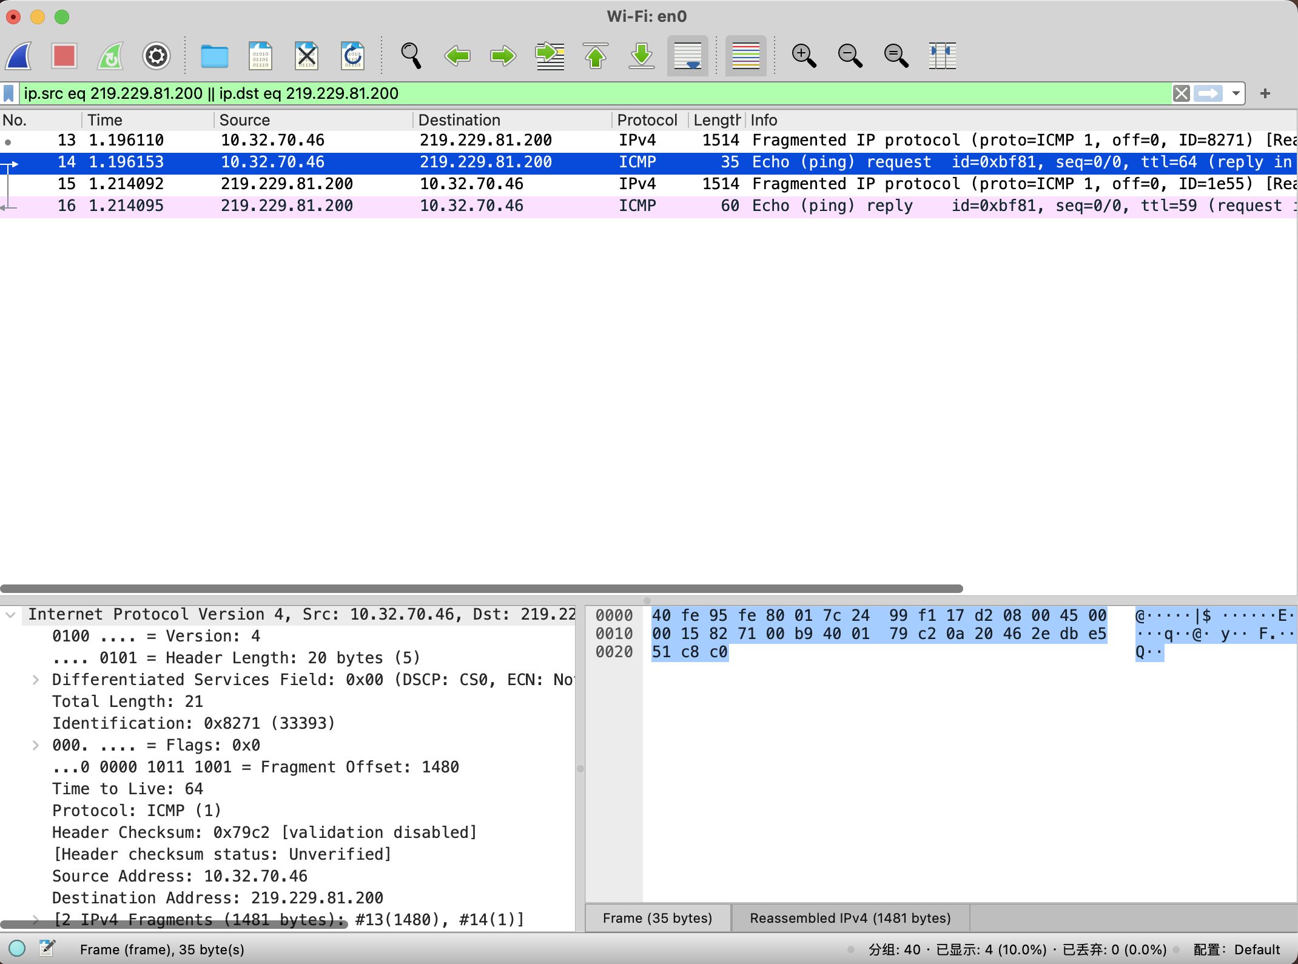The image size is (1298, 964).
Task: Reload this capture file
Action: (x=352, y=56)
